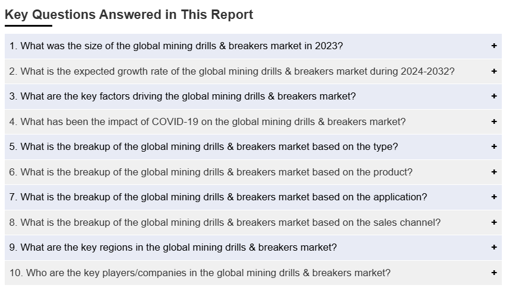This screenshot has width=506, height=288.
Task: Expand question 5 breakup based on type
Action: [x=204, y=146]
